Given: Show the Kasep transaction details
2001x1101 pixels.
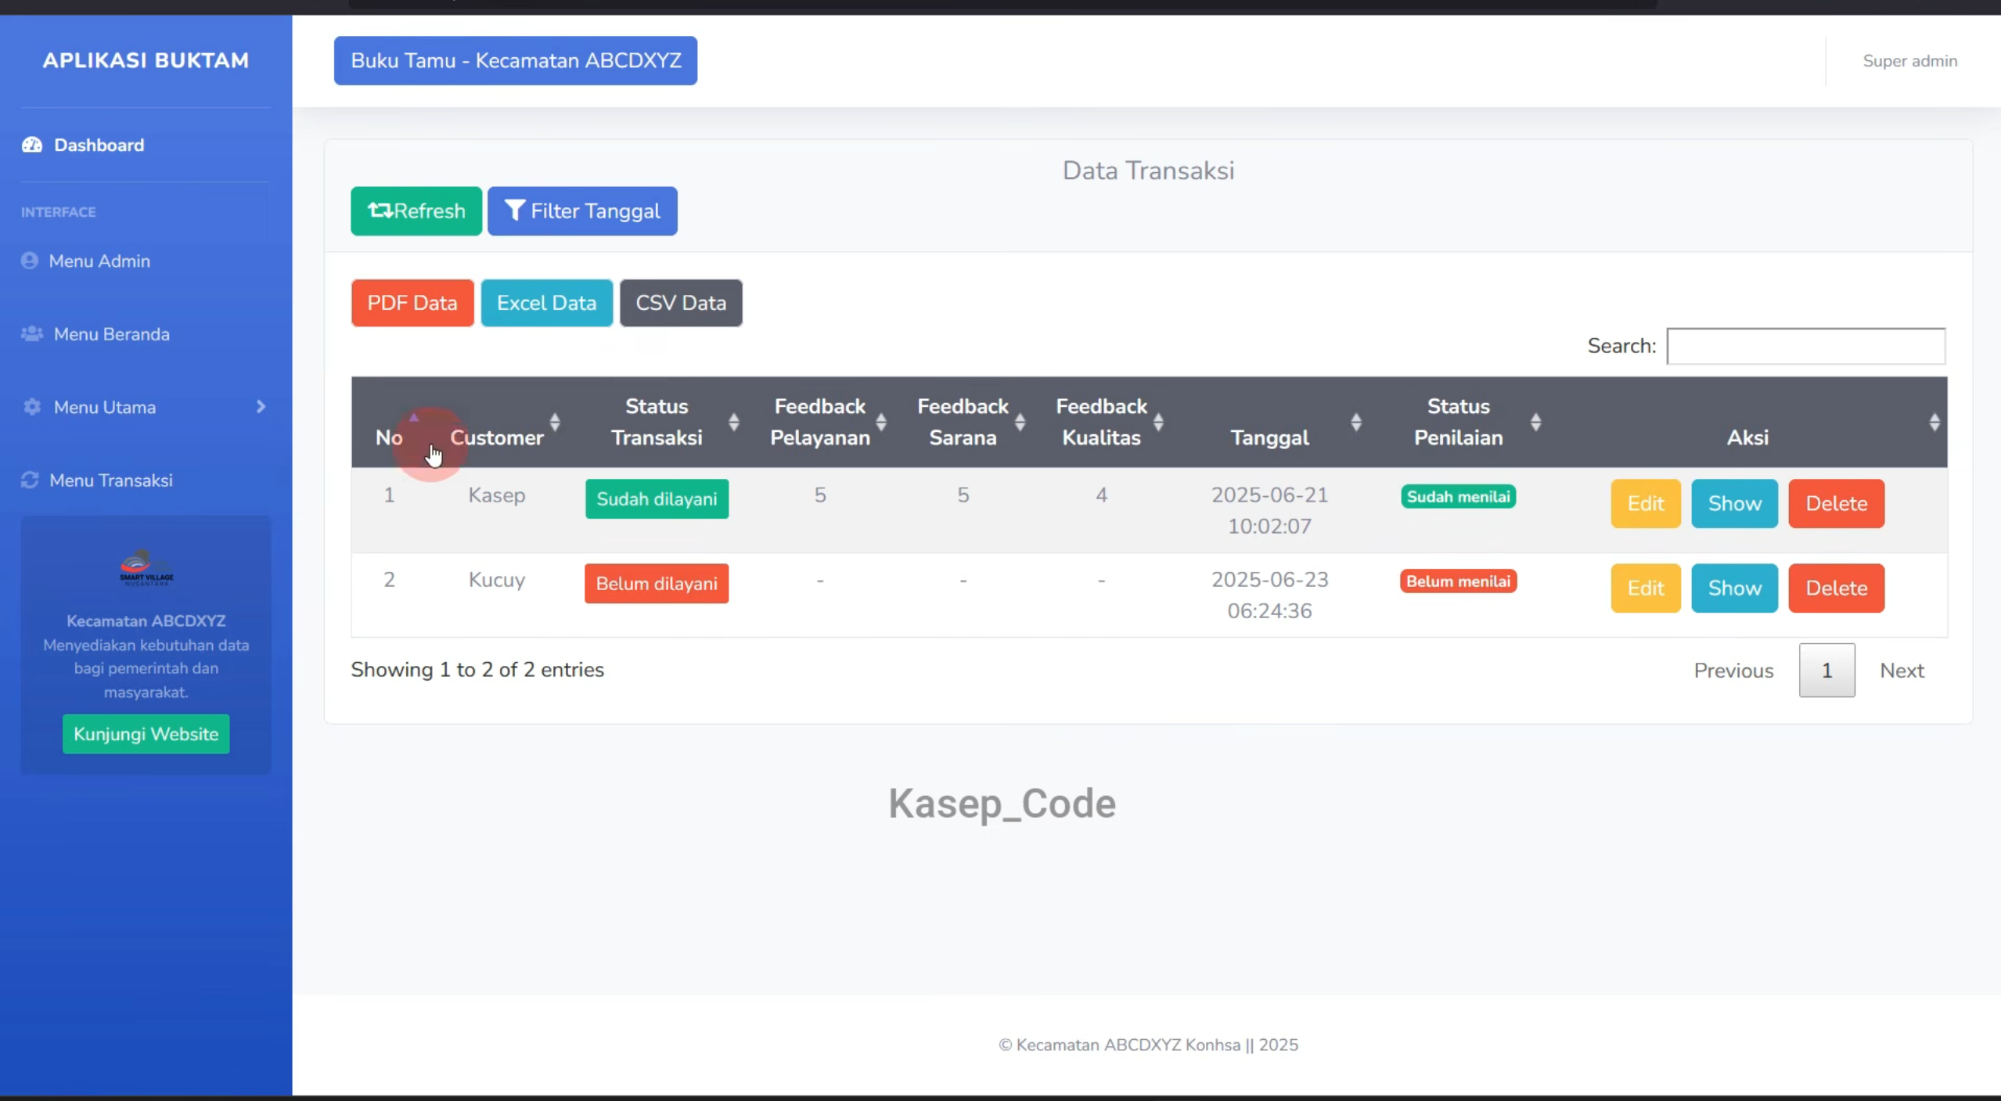Looking at the screenshot, I should click(x=1734, y=503).
